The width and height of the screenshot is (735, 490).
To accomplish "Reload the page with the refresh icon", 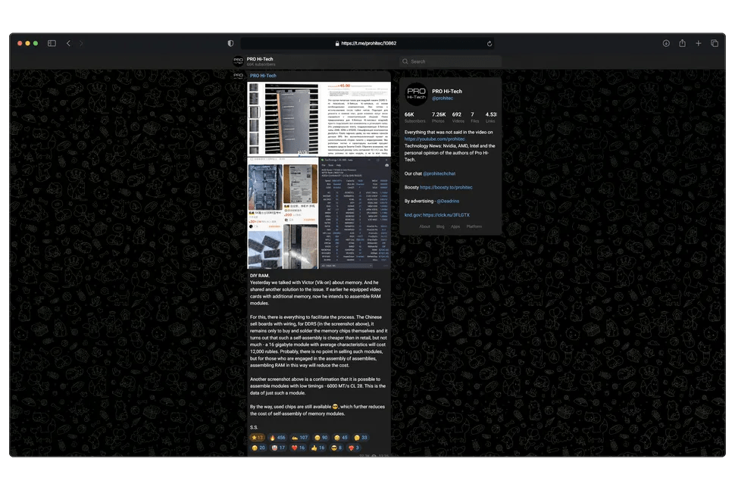I will click(489, 43).
